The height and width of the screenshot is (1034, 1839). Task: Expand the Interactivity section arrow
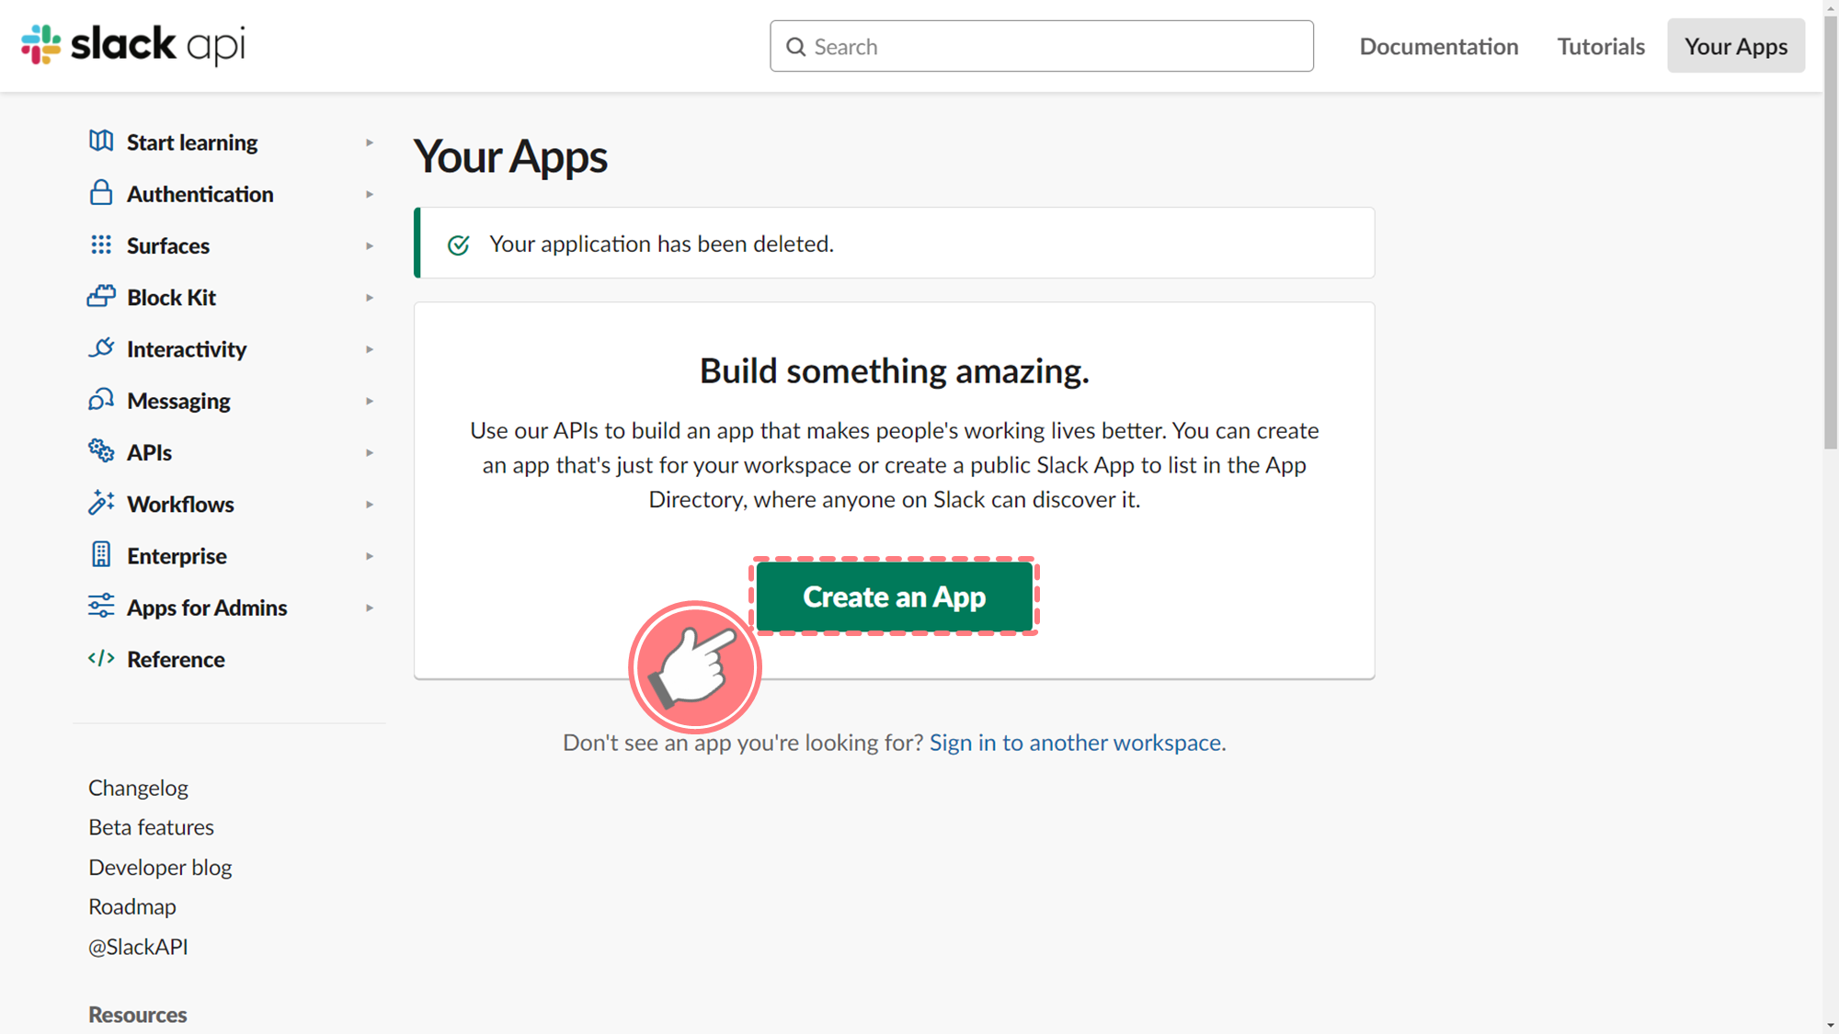point(370,349)
